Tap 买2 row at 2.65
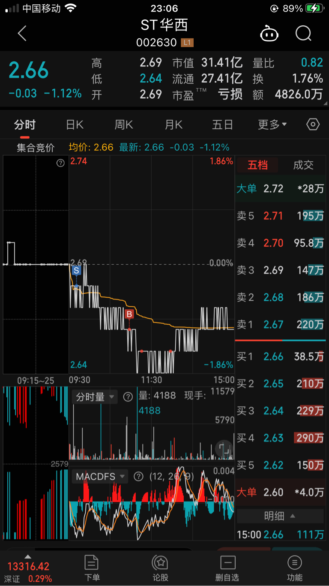Viewport: 329px width, 586px height. 280,384
